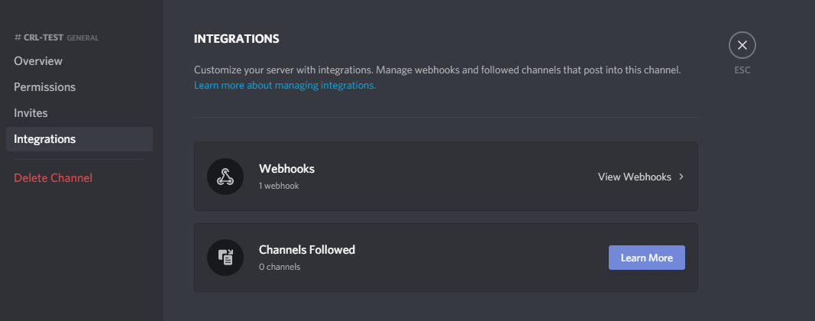Screen dimensions: 815x321
Task: Expand the chevron next to View Webhooks
Action: click(681, 177)
